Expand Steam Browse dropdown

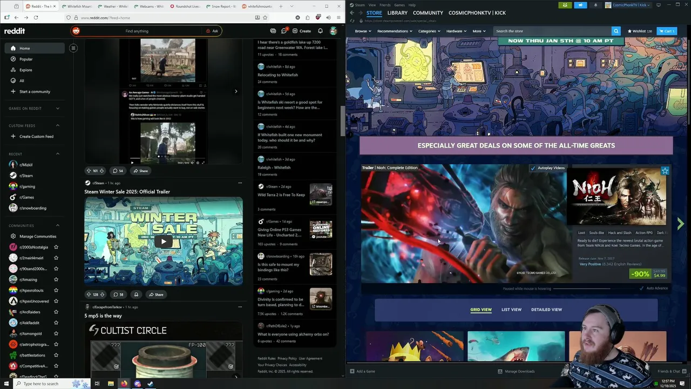(363, 31)
